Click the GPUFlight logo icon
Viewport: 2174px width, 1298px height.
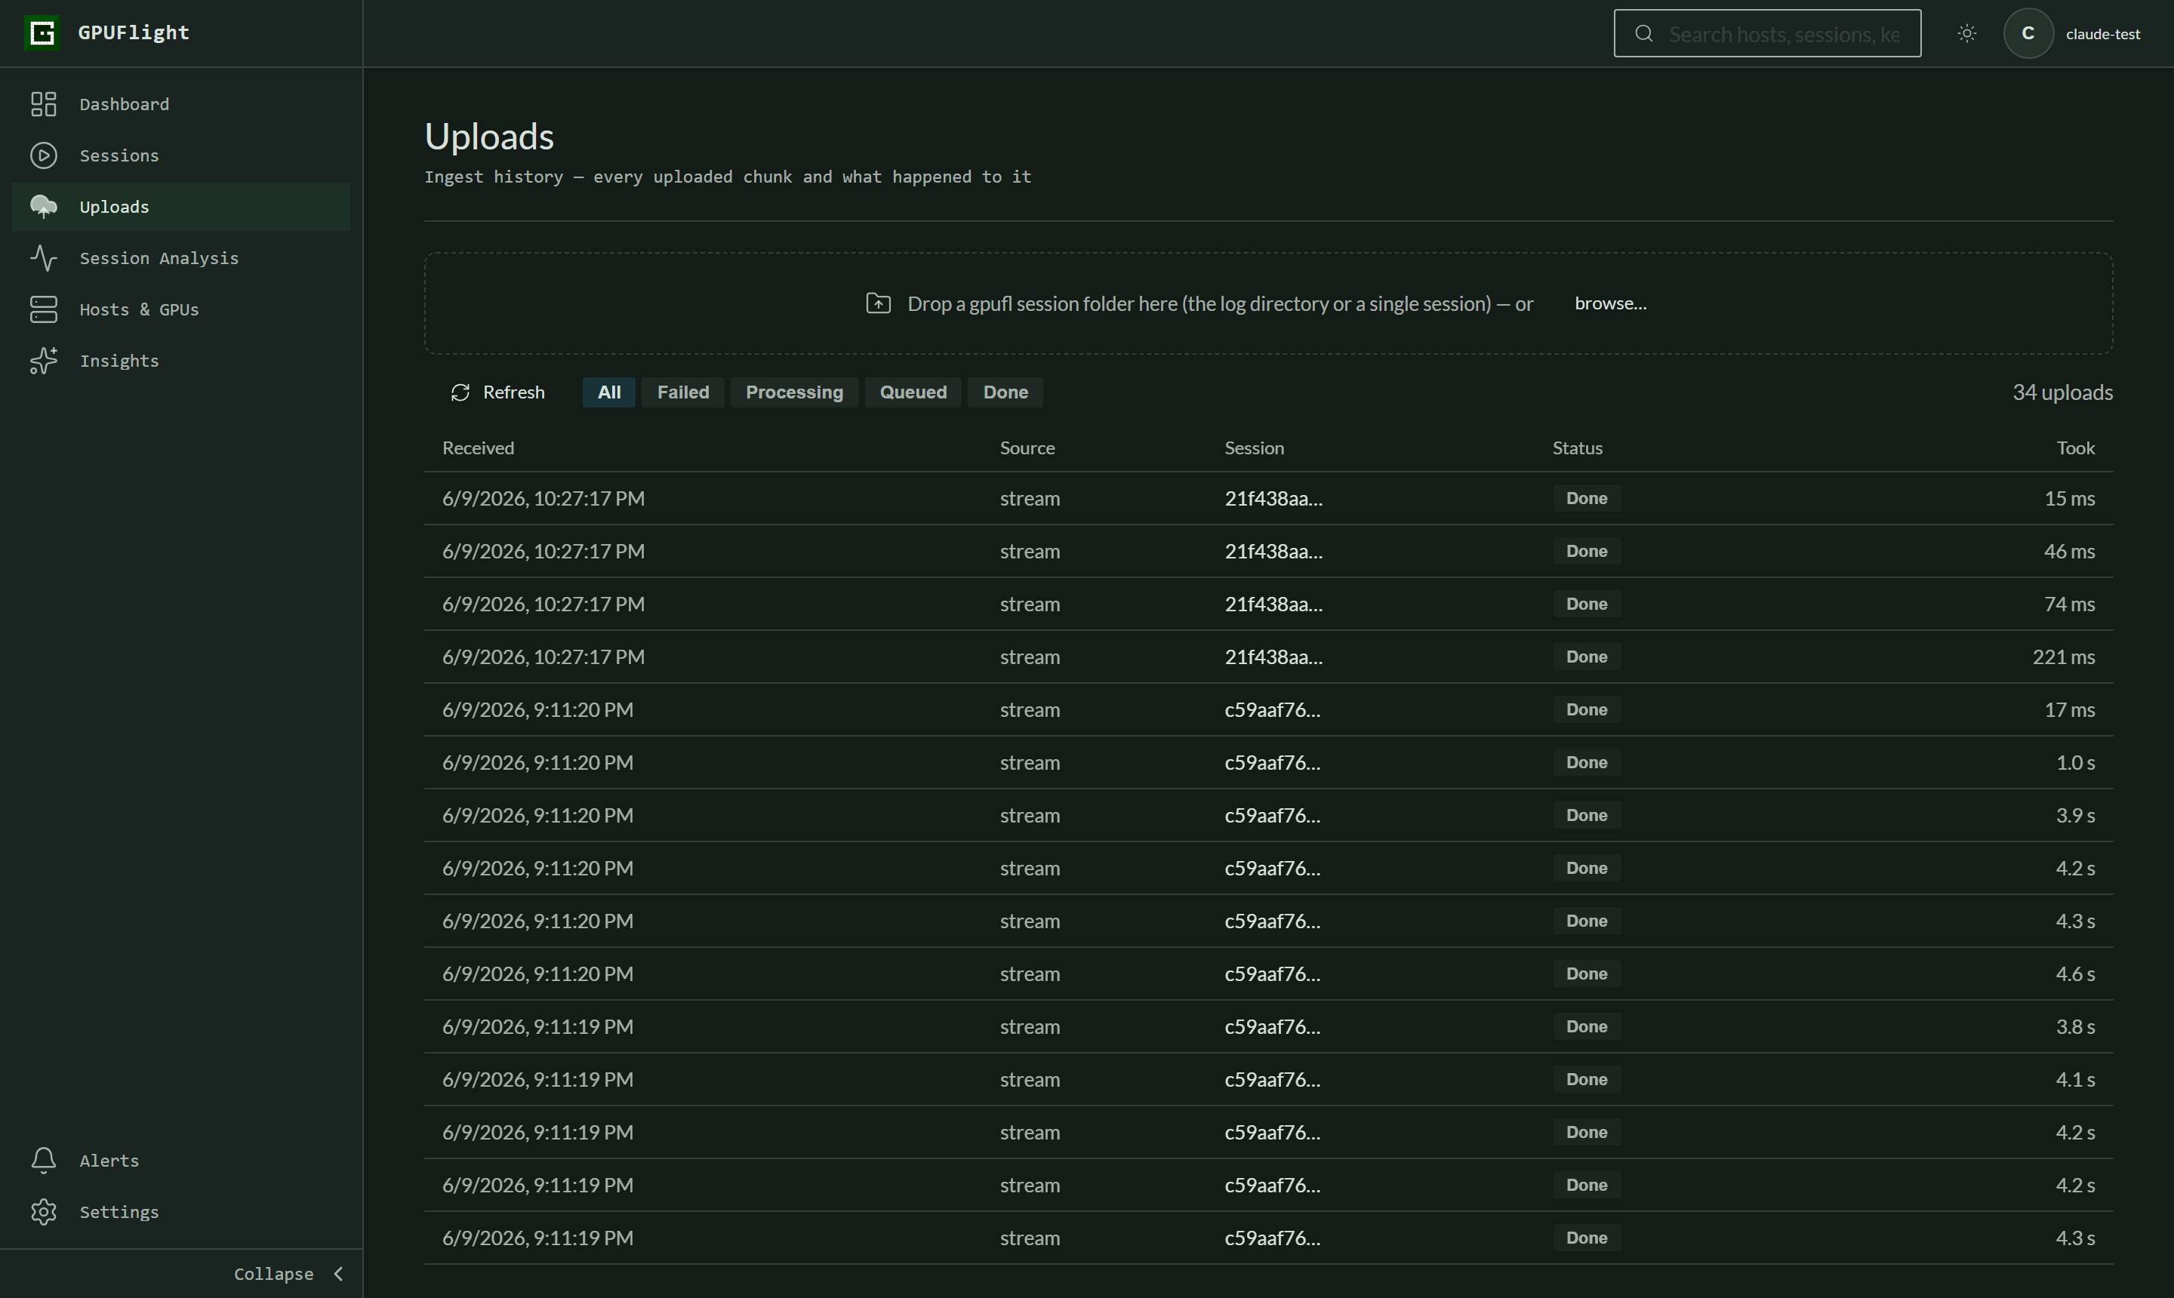click(x=42, y=33)
